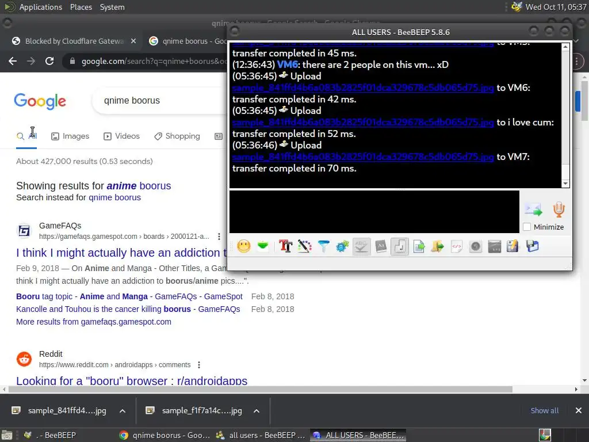The image size is (589, 442).
Task: Open the emoticons picker in BeeBEEP
Action: tap(244, 246)
